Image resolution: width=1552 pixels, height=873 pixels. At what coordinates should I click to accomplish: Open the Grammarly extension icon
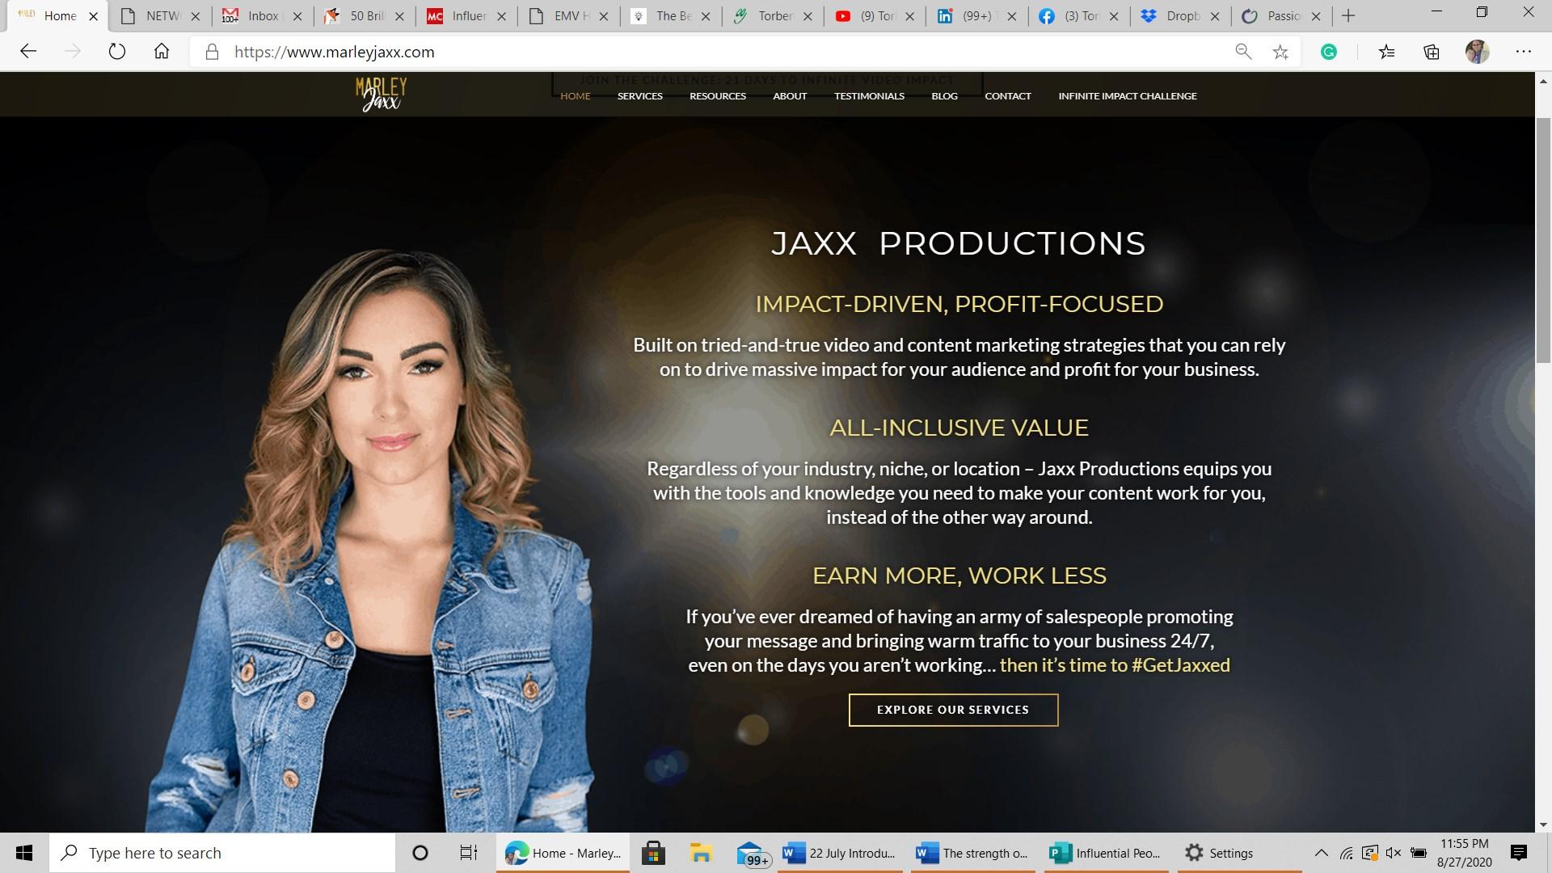pos(1328,52)
